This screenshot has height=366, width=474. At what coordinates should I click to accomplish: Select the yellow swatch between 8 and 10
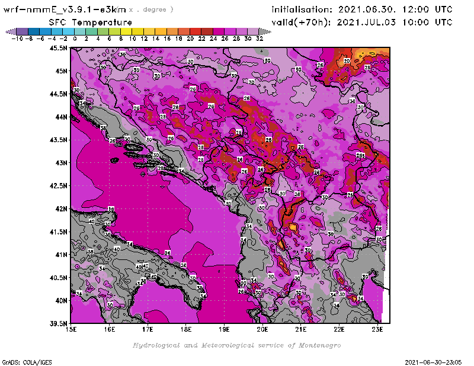click(126, 31)
